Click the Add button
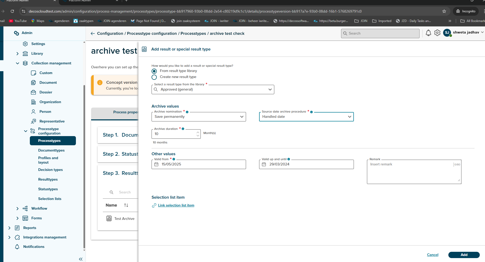 pyautogui.click(x=464, y=255)
